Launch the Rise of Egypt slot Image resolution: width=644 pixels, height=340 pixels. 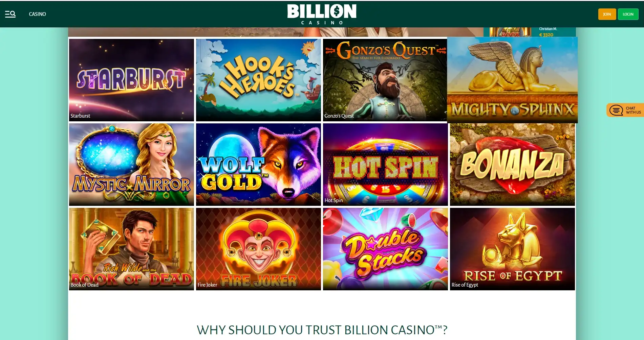click(x=512, y=249)
